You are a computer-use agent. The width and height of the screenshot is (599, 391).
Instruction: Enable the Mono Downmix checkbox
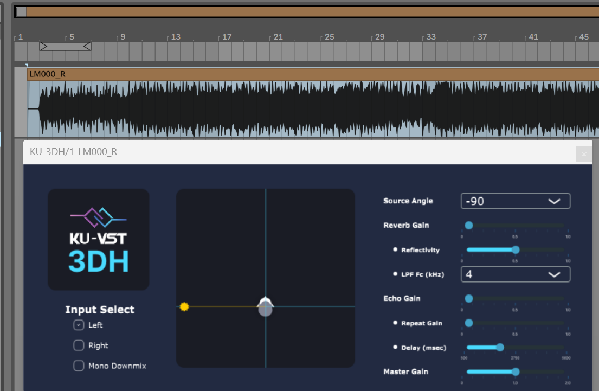tap(79, 366)
